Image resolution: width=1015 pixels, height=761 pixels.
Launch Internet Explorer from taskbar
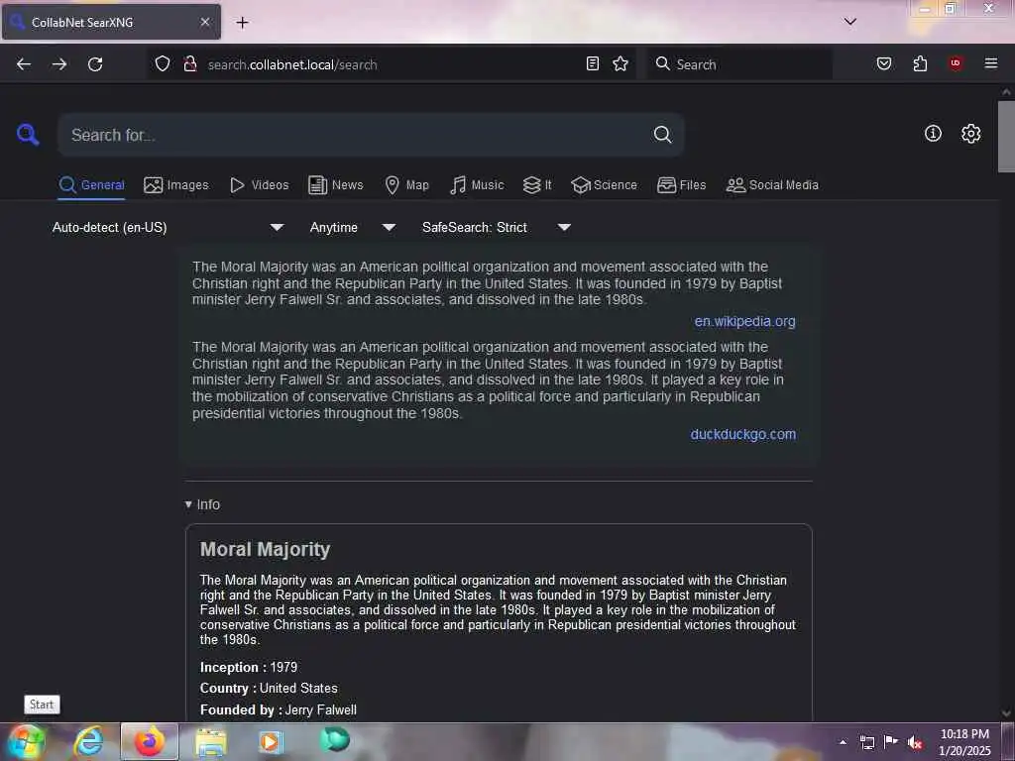click(89, 741)
